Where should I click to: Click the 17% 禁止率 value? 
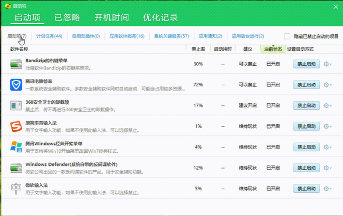click(x=198, y=105)
